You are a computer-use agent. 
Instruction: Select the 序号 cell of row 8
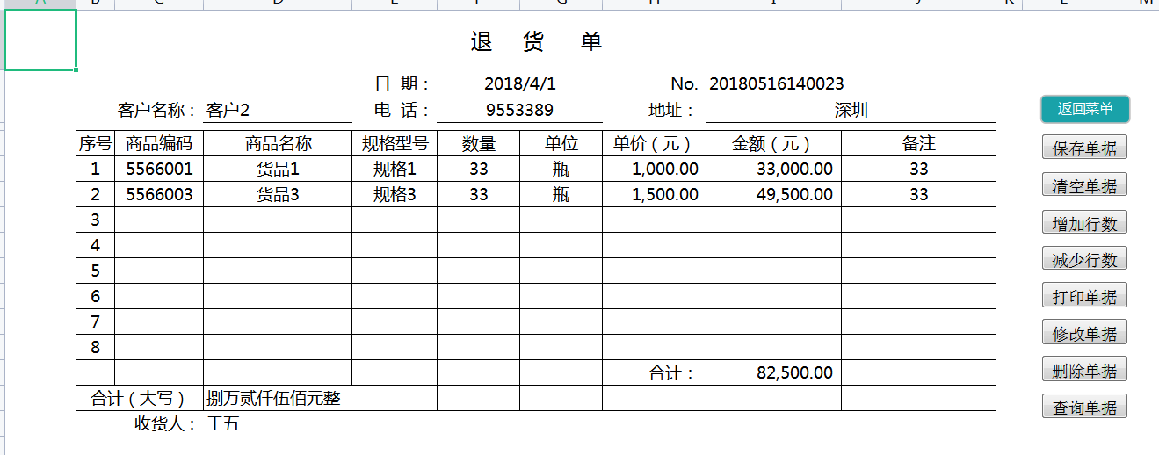95,347
